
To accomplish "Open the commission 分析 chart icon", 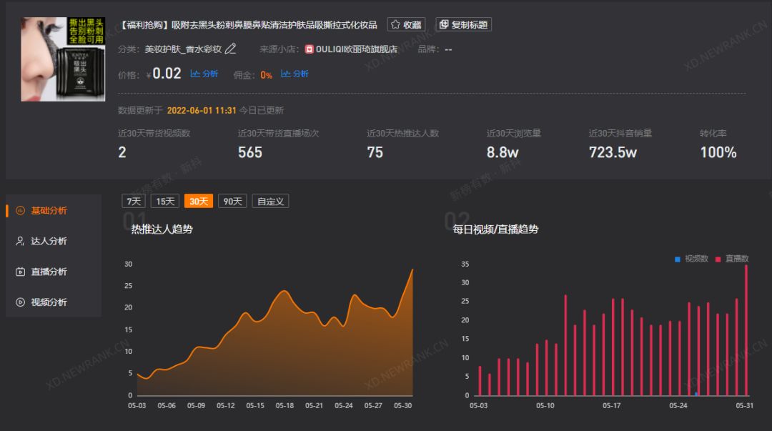I will pyautogui.click(x=286, y=74).
